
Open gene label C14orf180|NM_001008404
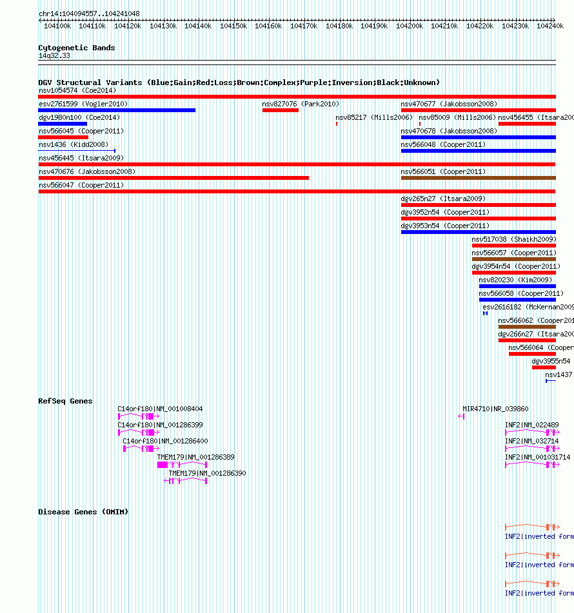160,409
